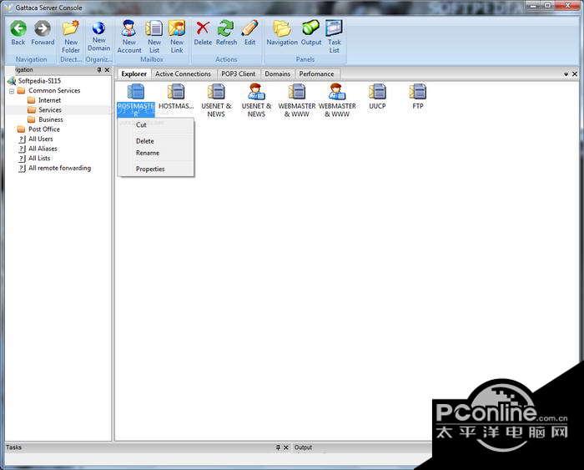This screenshot has height=470, width=584.
Task: Click the New List toolbar icon
Action: (x=154, y=28)
